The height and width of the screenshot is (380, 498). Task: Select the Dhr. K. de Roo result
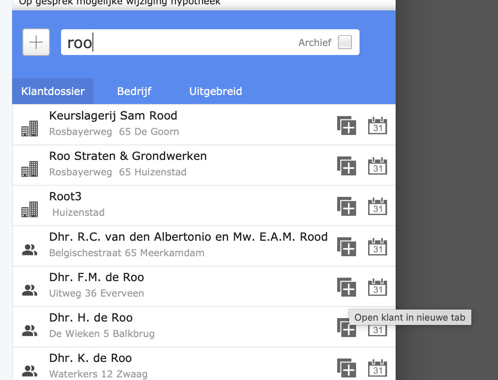[x=204, y=364]
